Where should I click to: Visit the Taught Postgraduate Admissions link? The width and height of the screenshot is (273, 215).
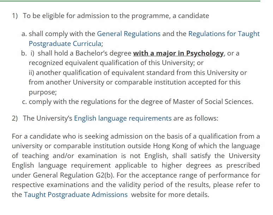(75, 194)
